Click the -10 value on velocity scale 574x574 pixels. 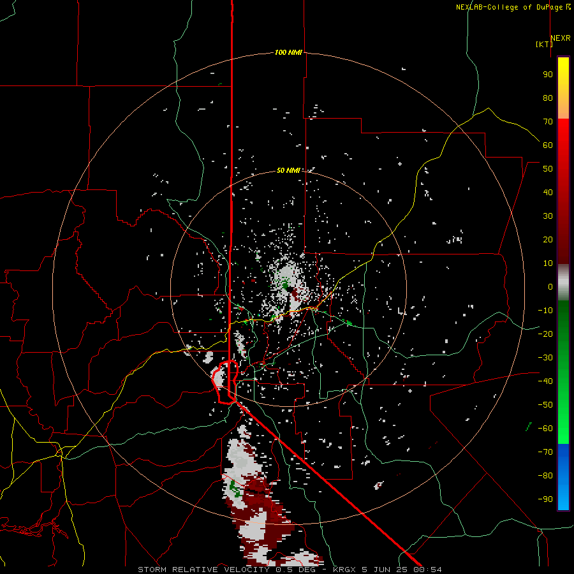tap(545, 311)
